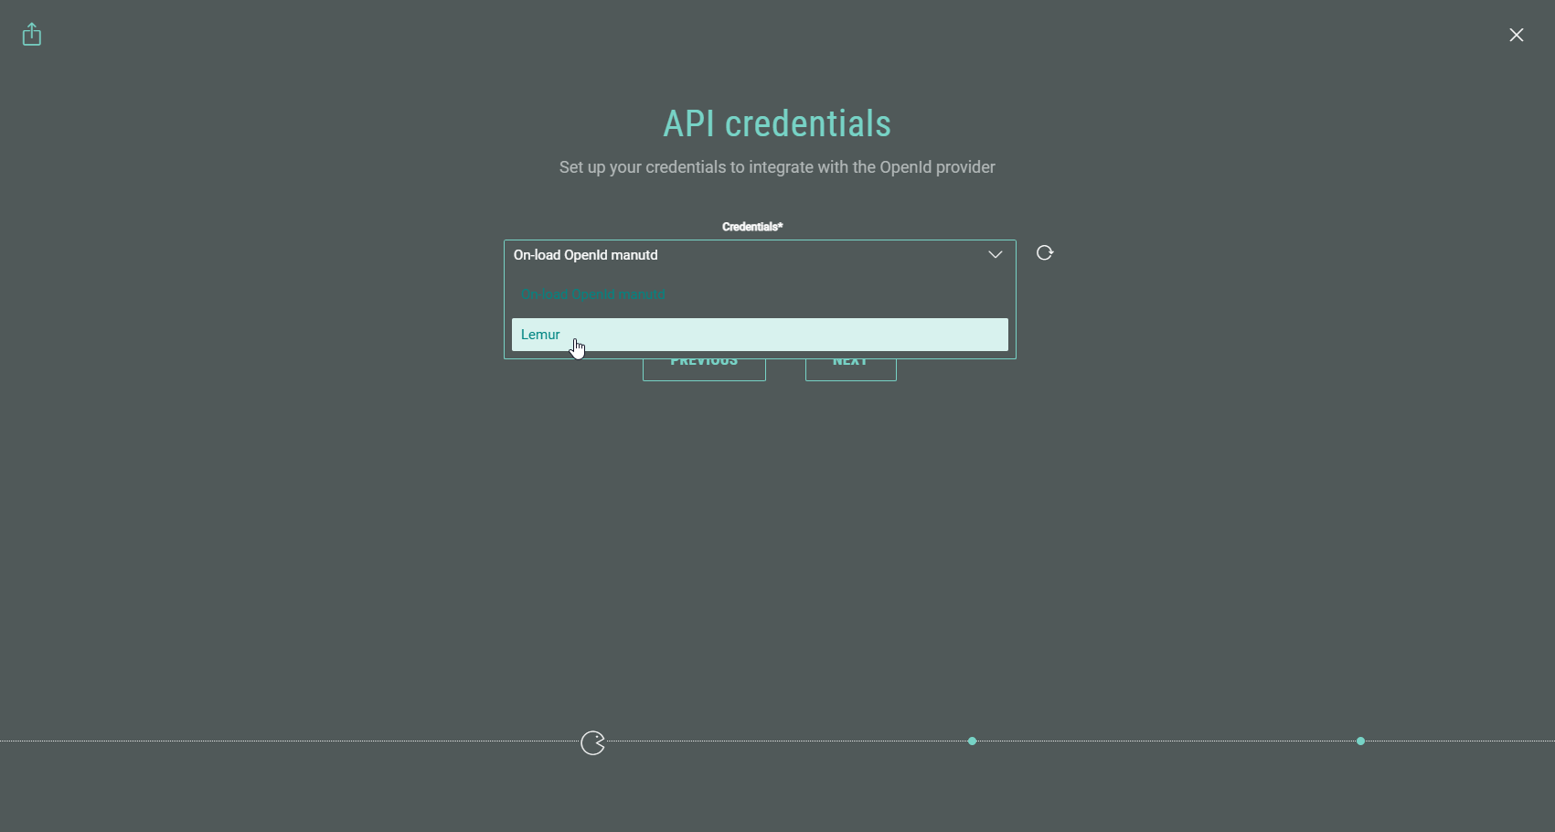Jump to the last teal step dot
Viewport: 1555px width, 832px height.
[1360, 741]
